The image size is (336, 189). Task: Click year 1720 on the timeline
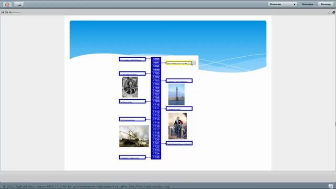156,140
